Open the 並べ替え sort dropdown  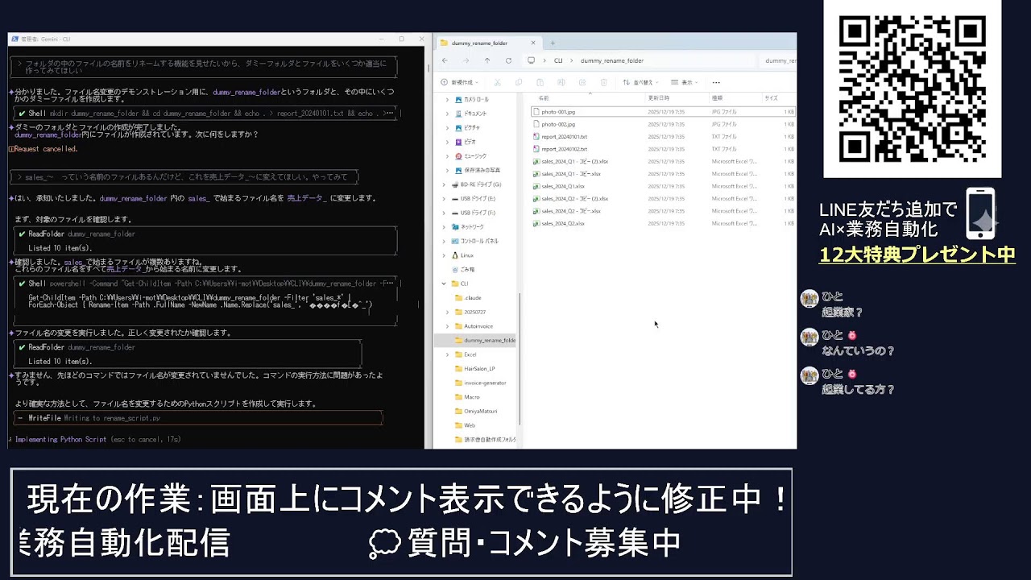pos(640,82)
